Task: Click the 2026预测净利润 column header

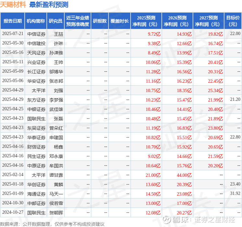Action: (x=177, y=21)
